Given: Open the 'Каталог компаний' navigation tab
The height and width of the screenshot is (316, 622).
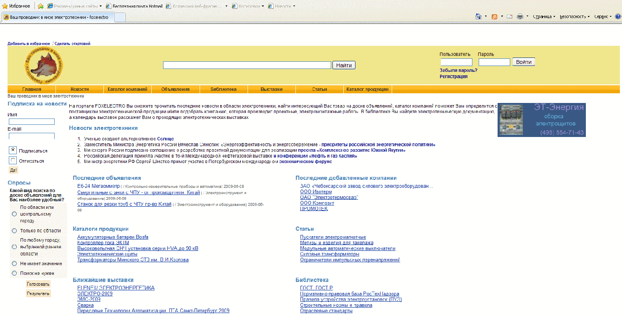Looking at the screenshot, I should (x=127, y=89).
